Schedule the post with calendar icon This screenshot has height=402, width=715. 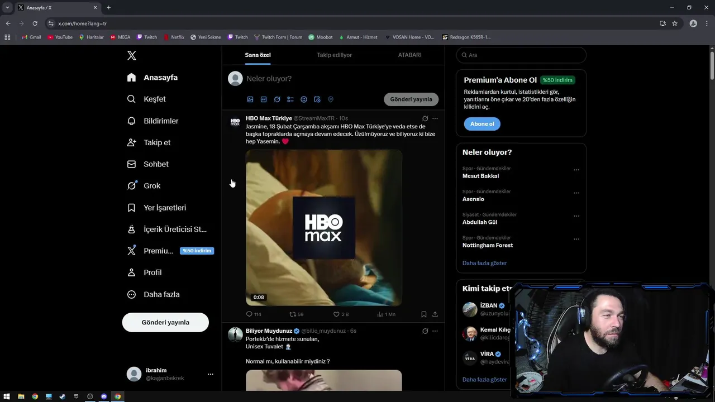pyautogui.click(x=317, y=99)
